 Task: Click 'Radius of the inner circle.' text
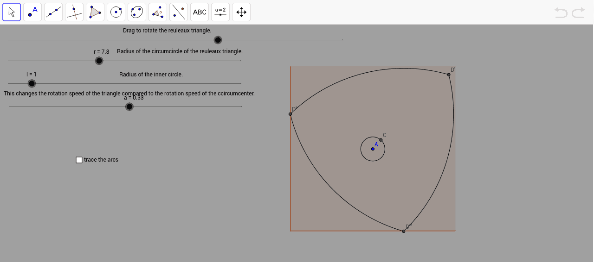coord(151,75)
